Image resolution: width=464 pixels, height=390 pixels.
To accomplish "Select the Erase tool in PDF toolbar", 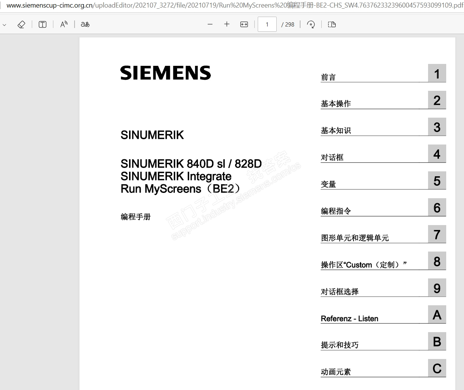I will [x=21, y=24].
